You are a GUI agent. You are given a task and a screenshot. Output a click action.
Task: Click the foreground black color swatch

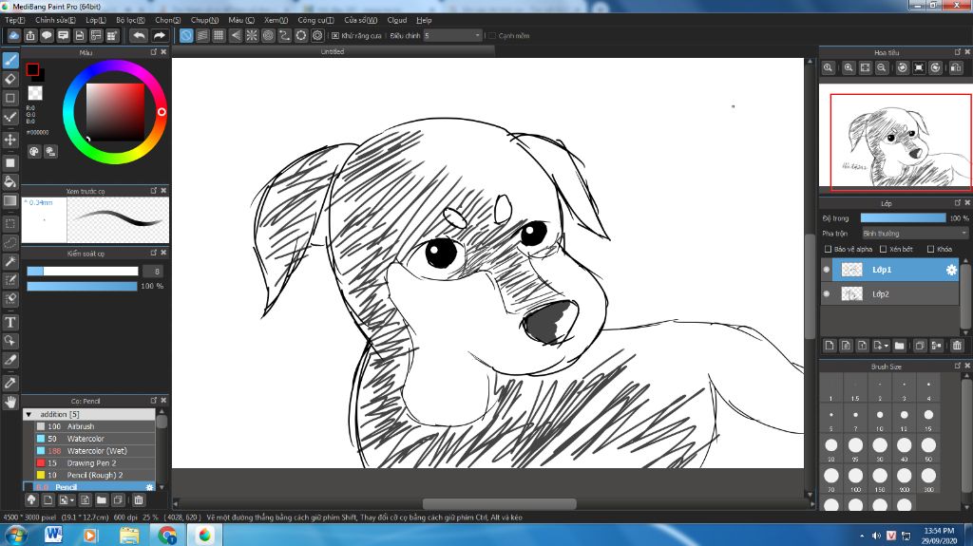[33, 70]
